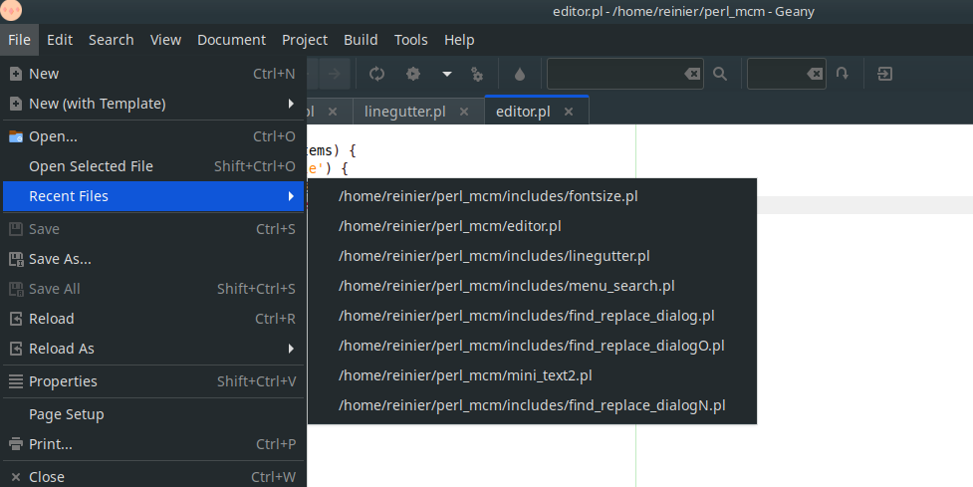The height and width of the screenshot is (487, 973).
Task: Open recent file mini_text2.pl
Action: point(465,375)
